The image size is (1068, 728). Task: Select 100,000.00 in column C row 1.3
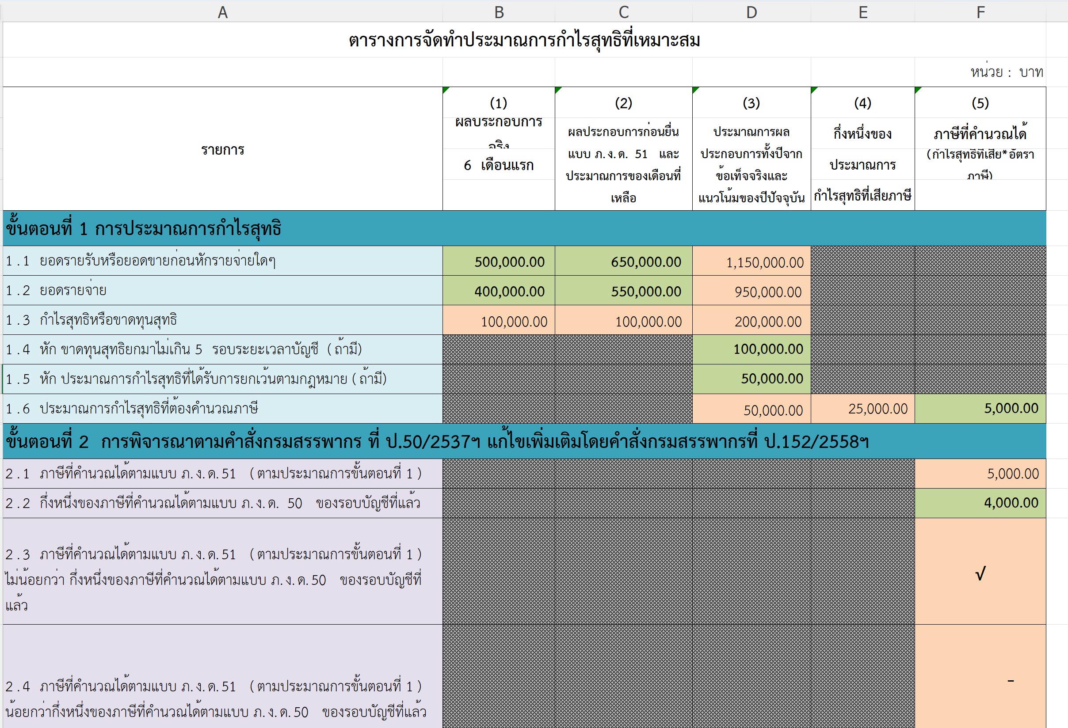[x=623, y=320]
